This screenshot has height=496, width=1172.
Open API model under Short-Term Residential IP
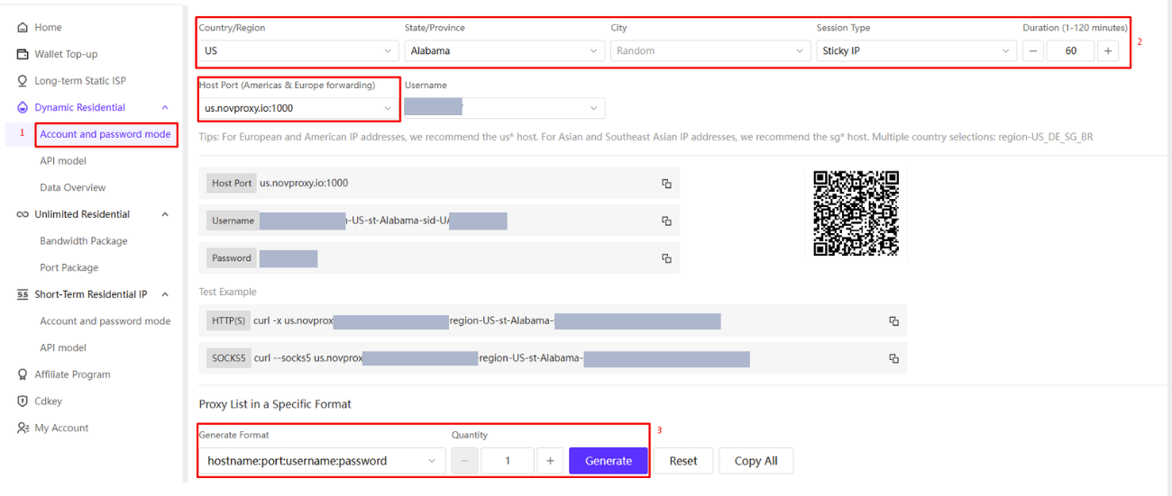tap(63, 347)
